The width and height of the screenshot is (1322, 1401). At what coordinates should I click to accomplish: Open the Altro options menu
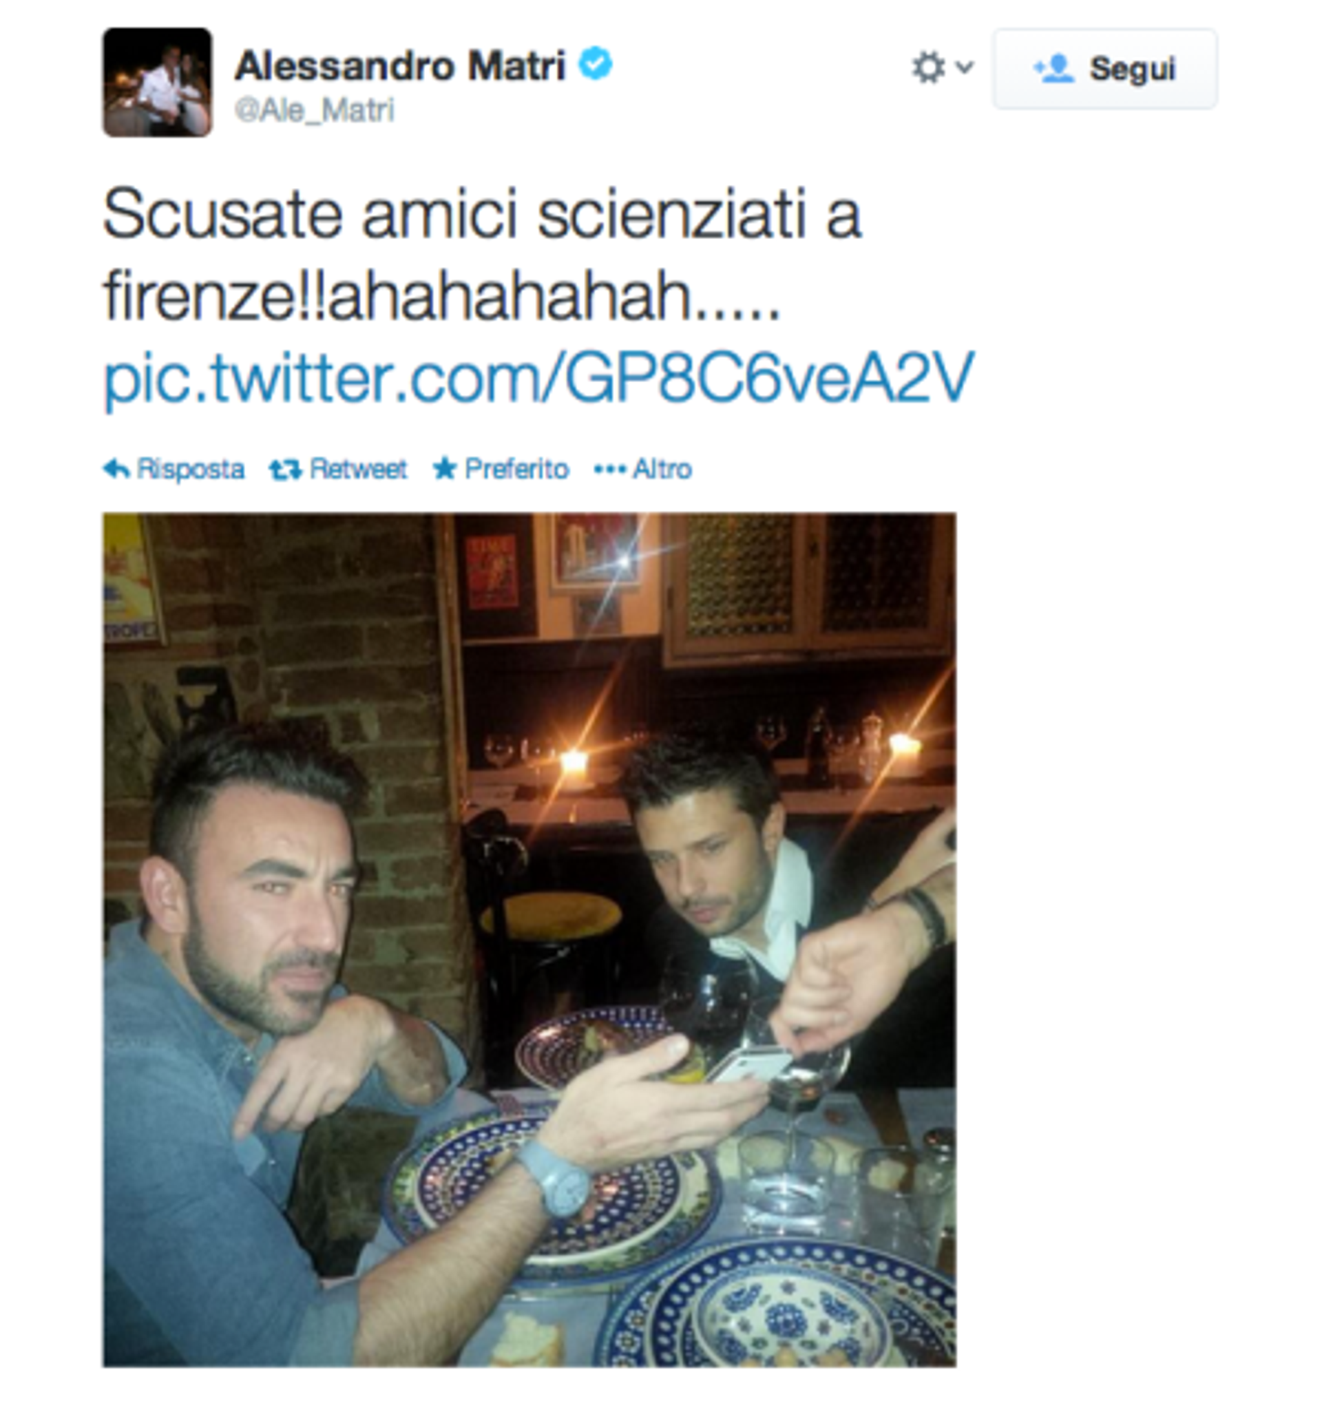coord(662,470)
